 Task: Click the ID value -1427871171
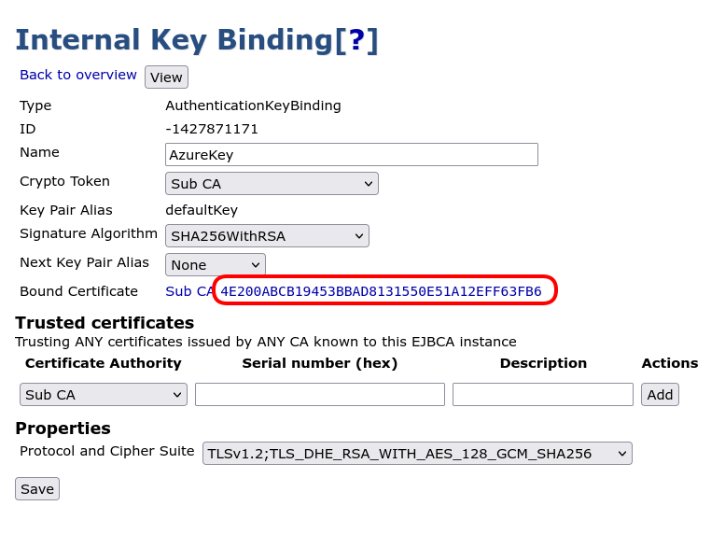pyautogui.click(x=212, y=129)
